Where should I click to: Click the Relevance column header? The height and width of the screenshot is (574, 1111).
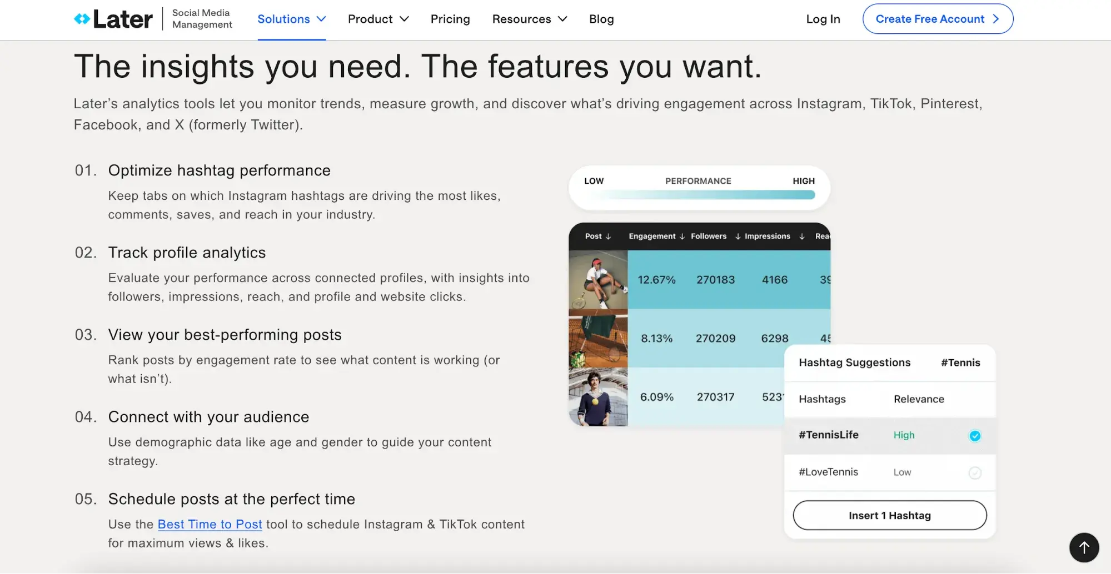[x=919, y=399]
